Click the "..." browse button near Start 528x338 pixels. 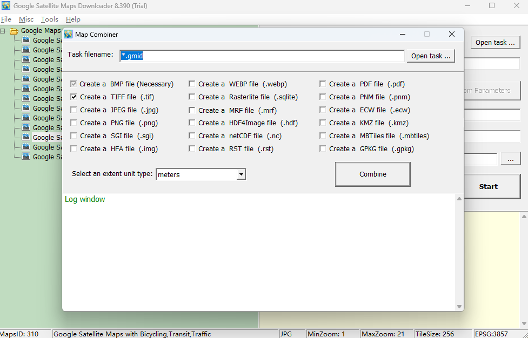point(510,158)
